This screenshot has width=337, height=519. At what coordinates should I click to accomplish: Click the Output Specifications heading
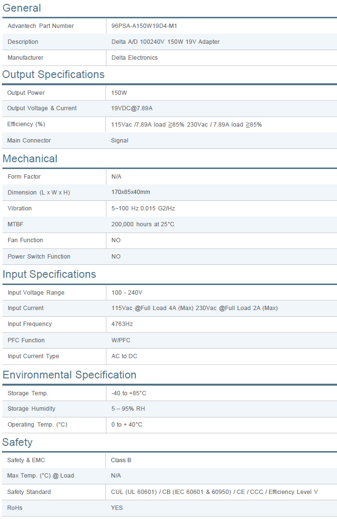[53, 75]
